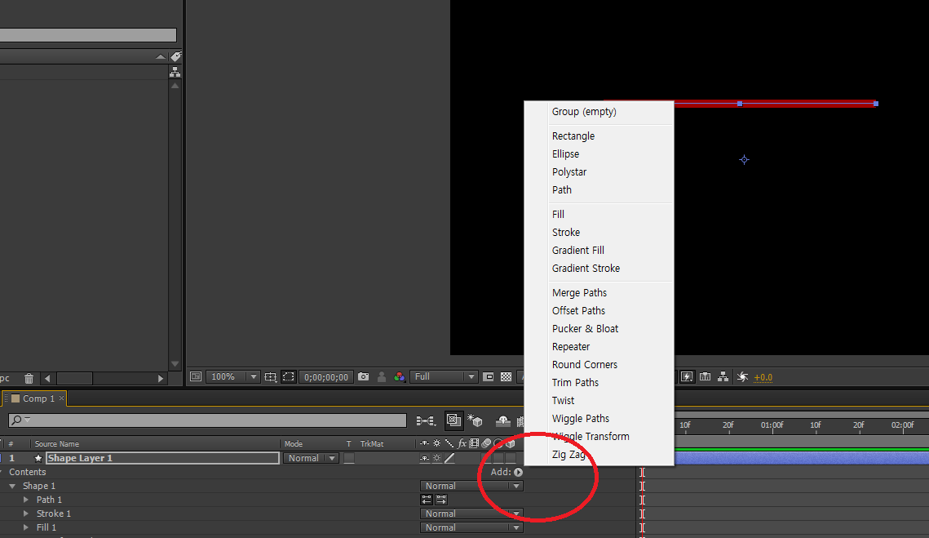
Task: Toggle shy switch for Shape Layer 1
Action: (x=424, y=458)
